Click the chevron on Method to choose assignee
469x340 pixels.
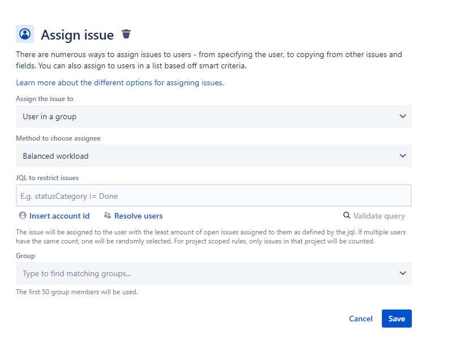402,155
